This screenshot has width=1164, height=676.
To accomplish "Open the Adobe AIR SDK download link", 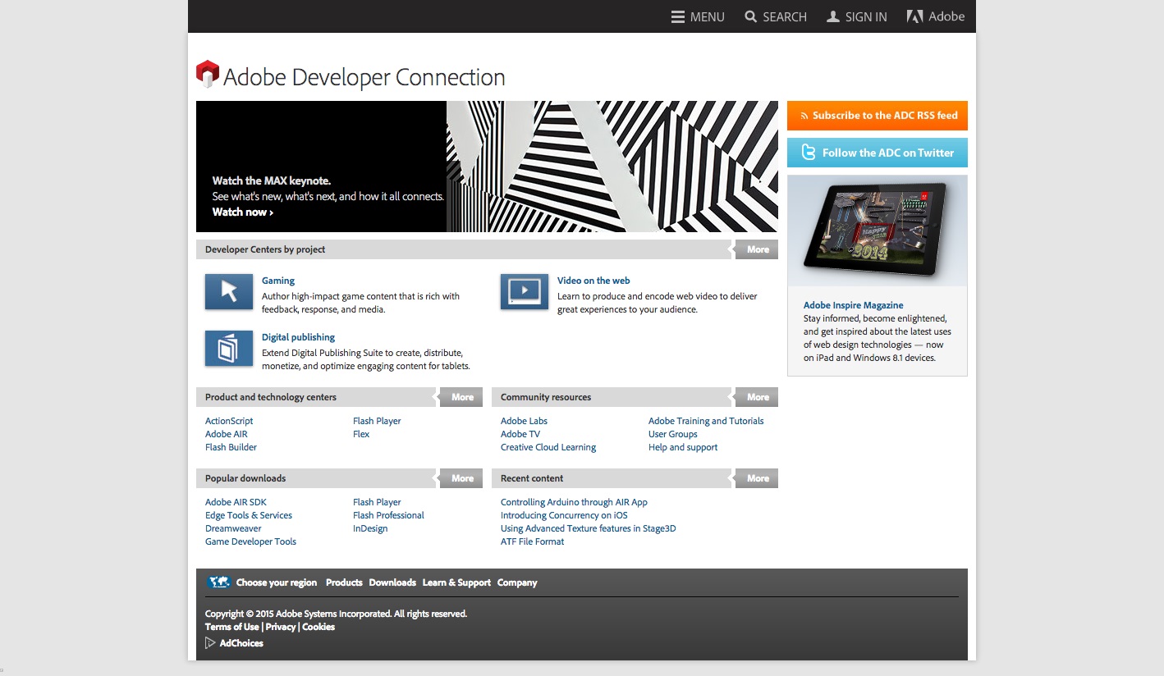I will (x=236, y=502).
